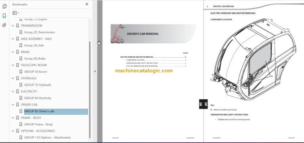Viewport: 304px width, 143px height.
Task: Click the bookmark icon beside Group_40_Brake
Action: [x=21, y=58]
